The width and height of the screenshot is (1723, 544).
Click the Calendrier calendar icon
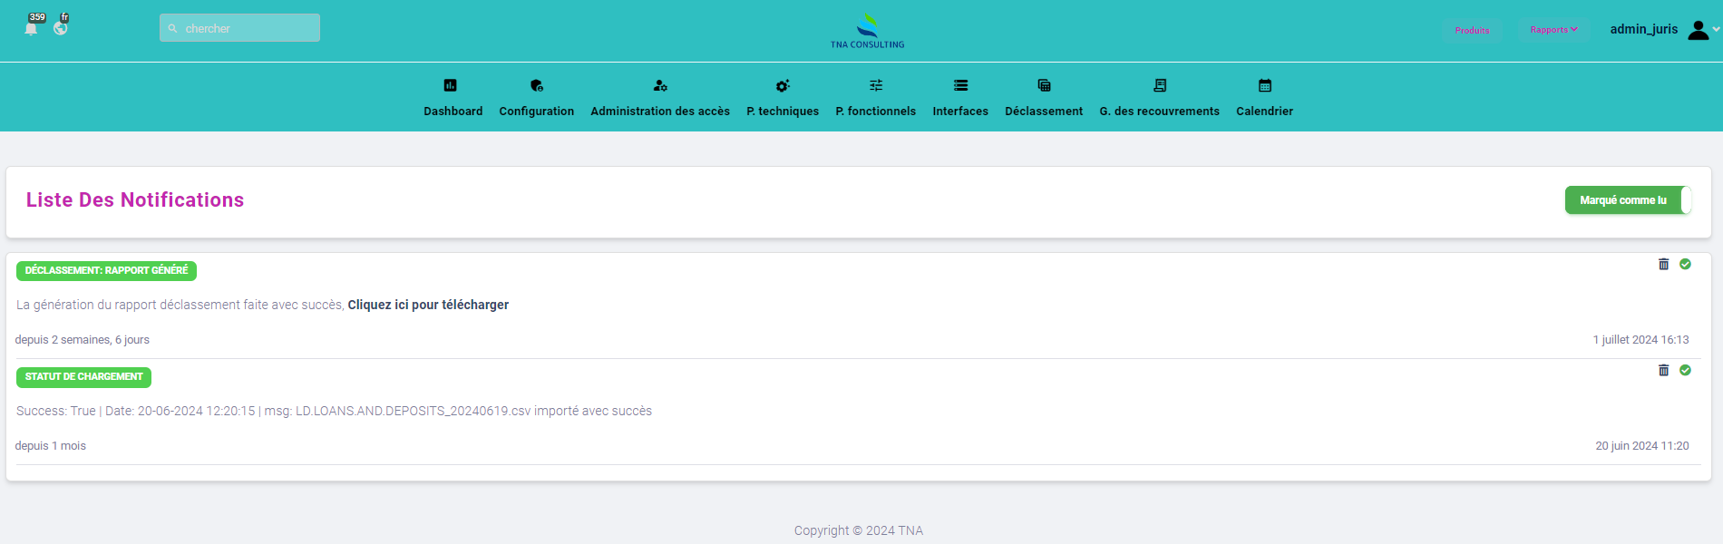coord(1264,85)
